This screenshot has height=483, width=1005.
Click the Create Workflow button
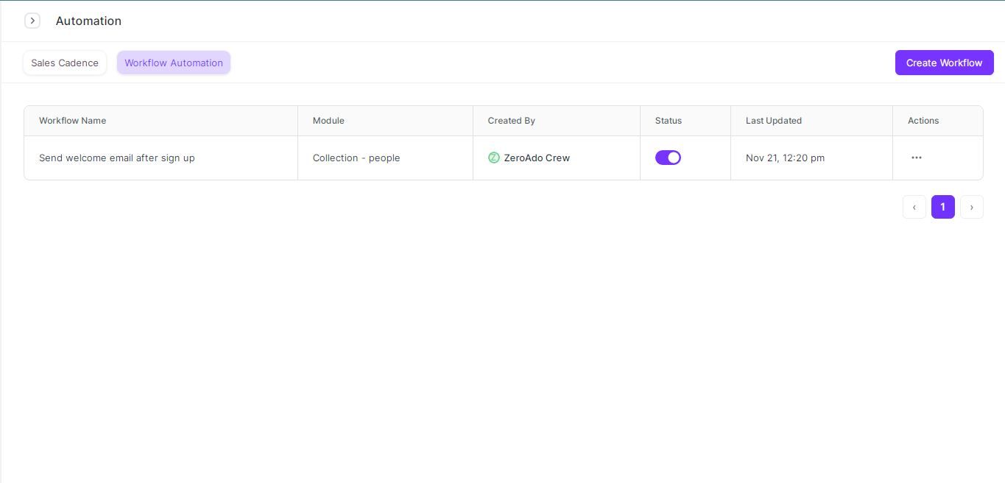coord(944,63)
